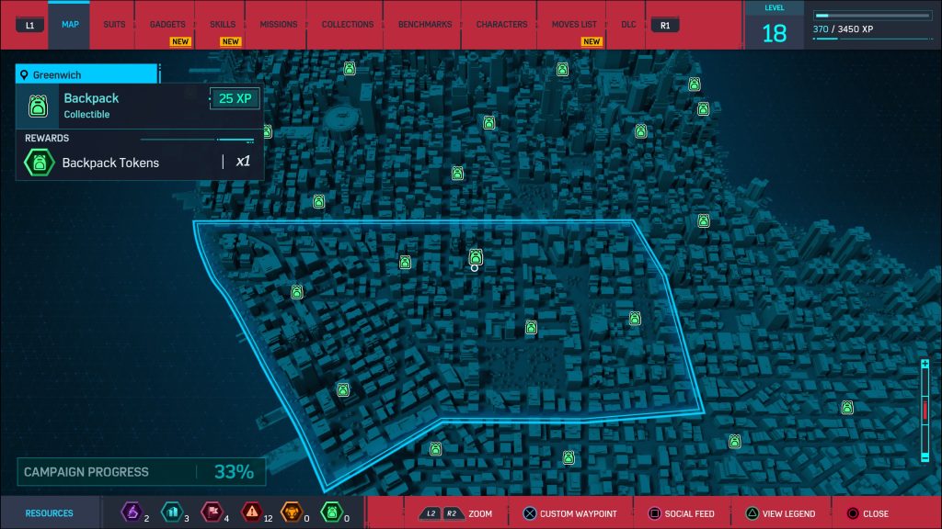Select backpack marker partly hidden behind info panel

pos(268,131)
